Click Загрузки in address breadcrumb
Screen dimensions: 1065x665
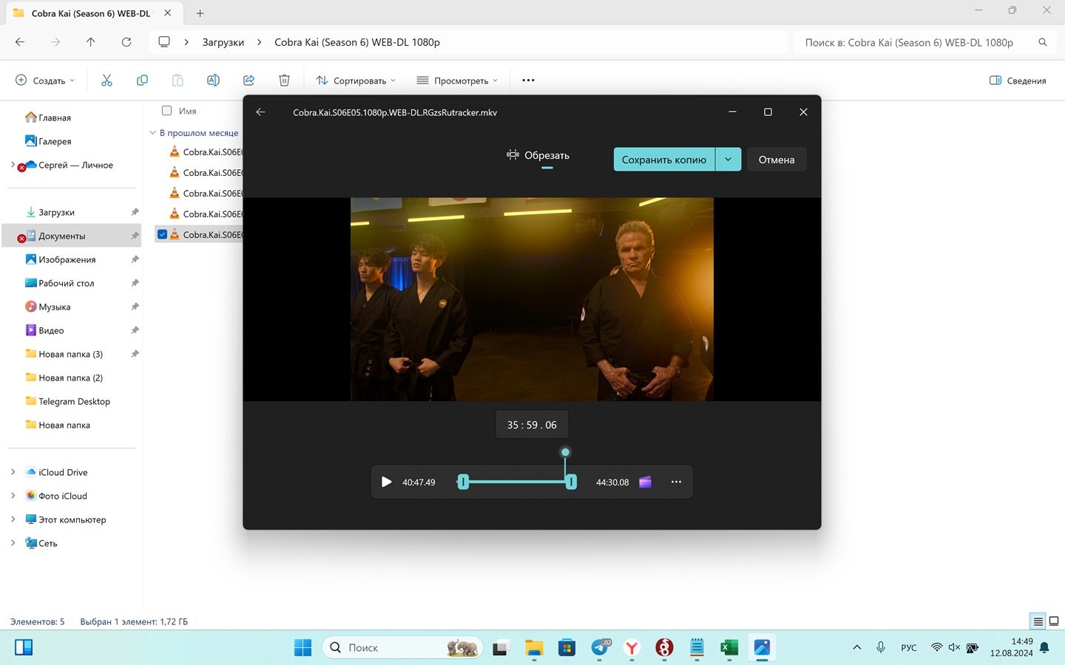(223, 42)
